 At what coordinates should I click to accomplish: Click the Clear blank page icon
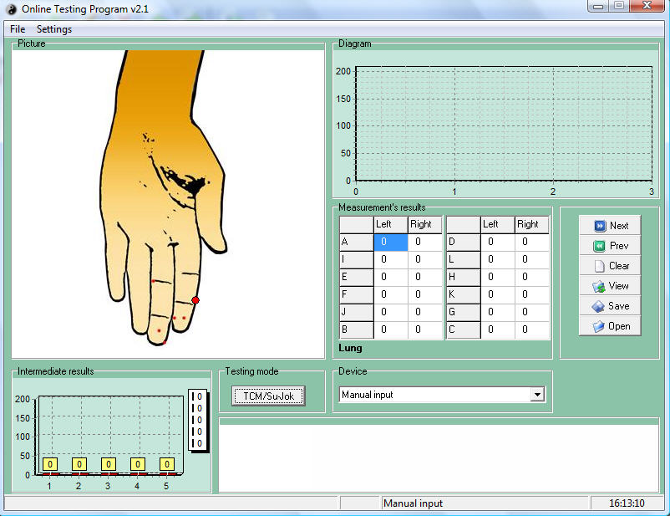pyautogui.click(x=600, y=266)
